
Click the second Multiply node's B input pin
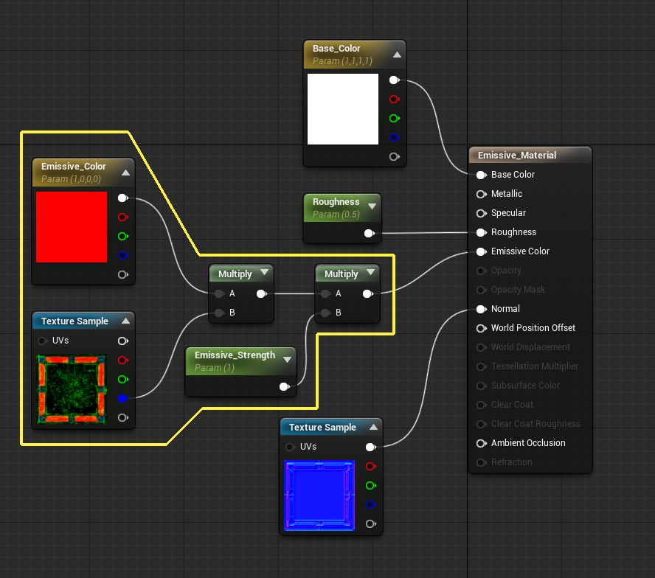coord(325,313)
